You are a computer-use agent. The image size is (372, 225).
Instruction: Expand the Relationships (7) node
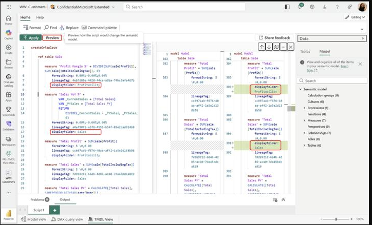coord(304,133)
